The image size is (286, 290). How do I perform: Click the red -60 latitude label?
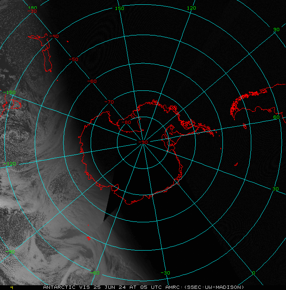point(92,81)
